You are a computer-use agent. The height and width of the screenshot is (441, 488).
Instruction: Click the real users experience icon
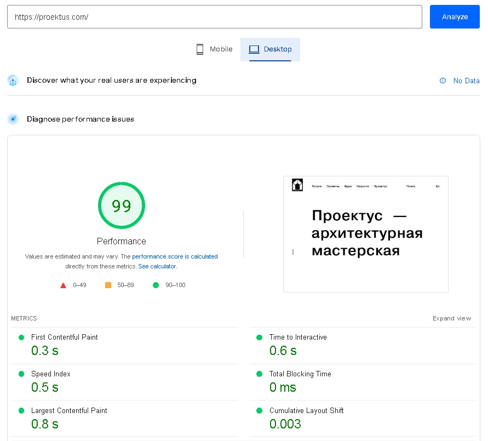click(13, 81)
